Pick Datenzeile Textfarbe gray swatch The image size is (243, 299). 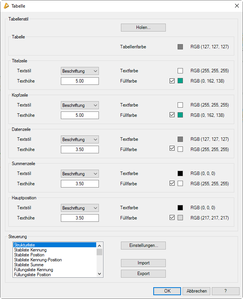tap(180, 139)
